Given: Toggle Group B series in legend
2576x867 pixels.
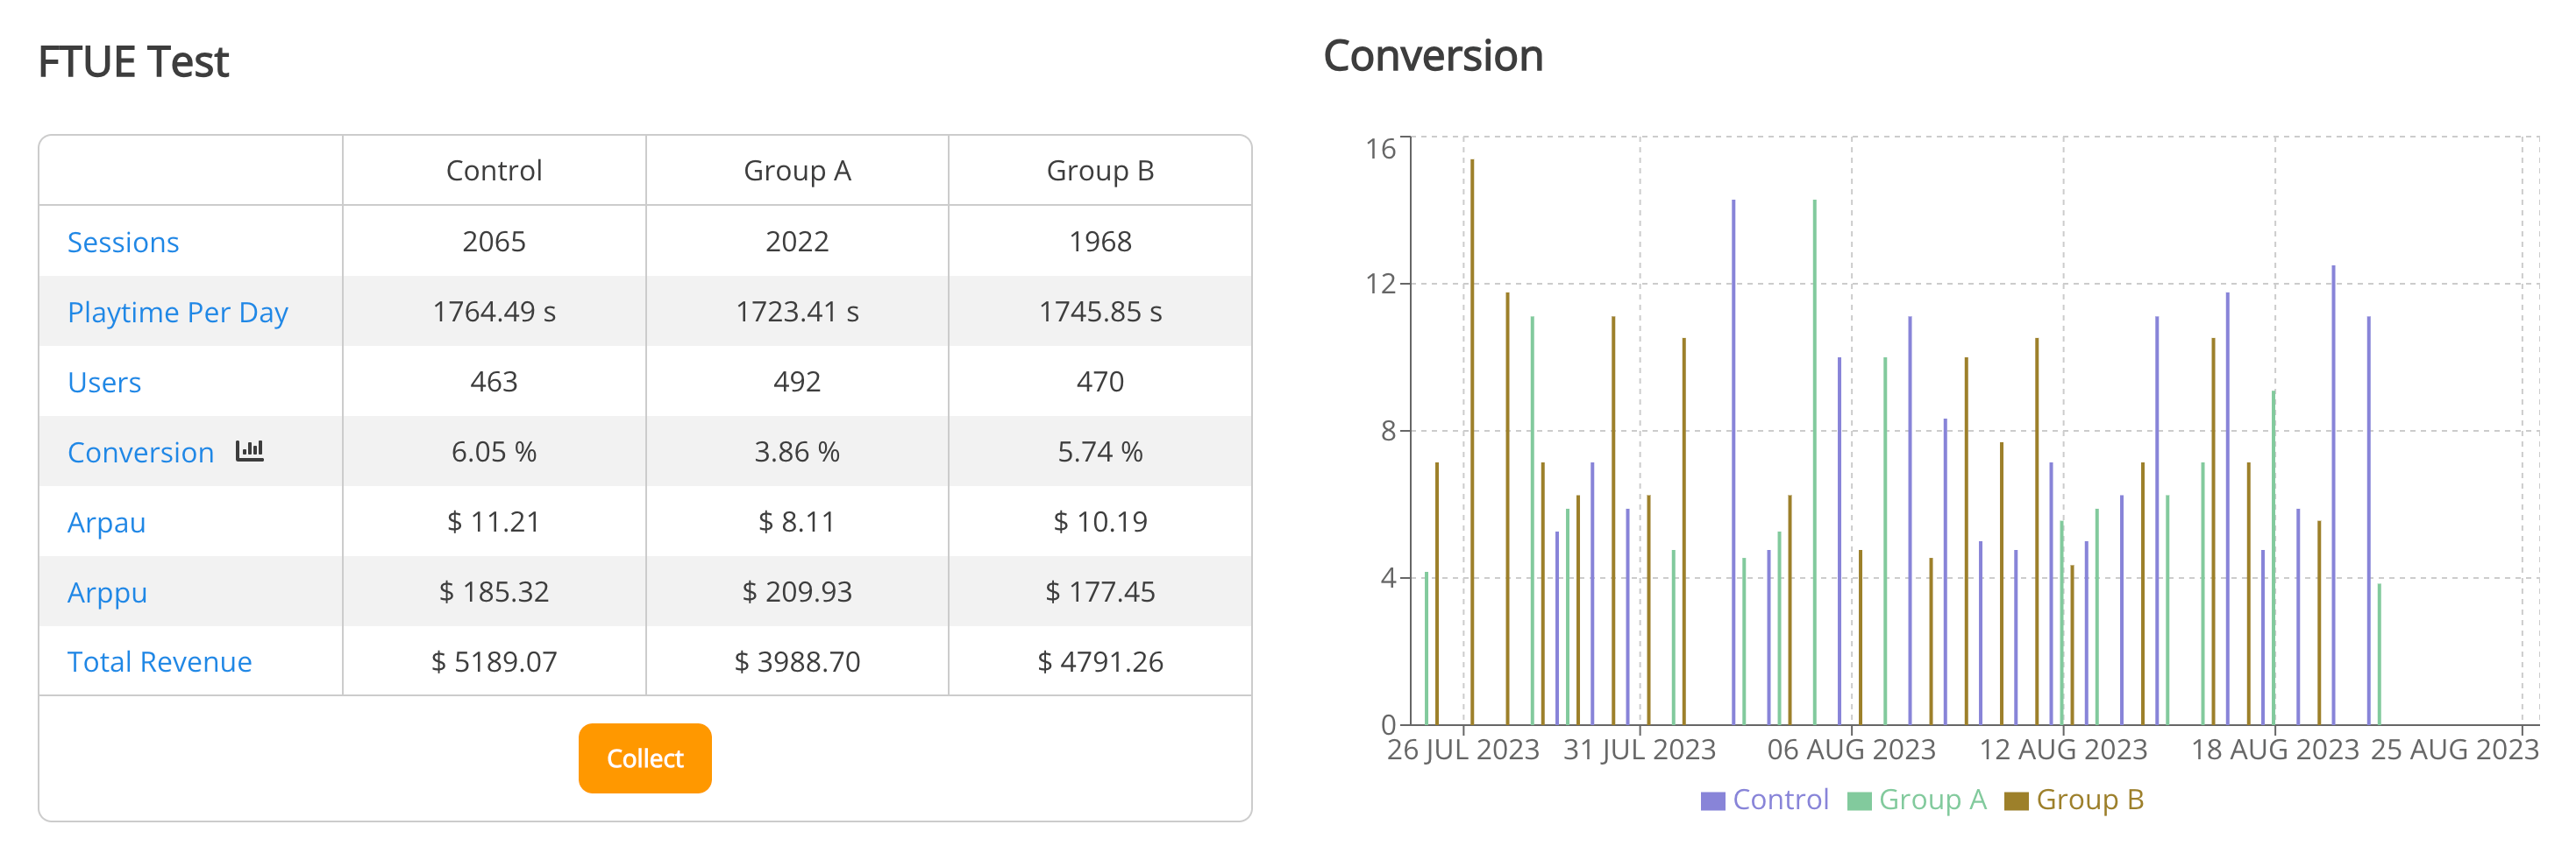Looking at the screenshot, I should 2089,800.
